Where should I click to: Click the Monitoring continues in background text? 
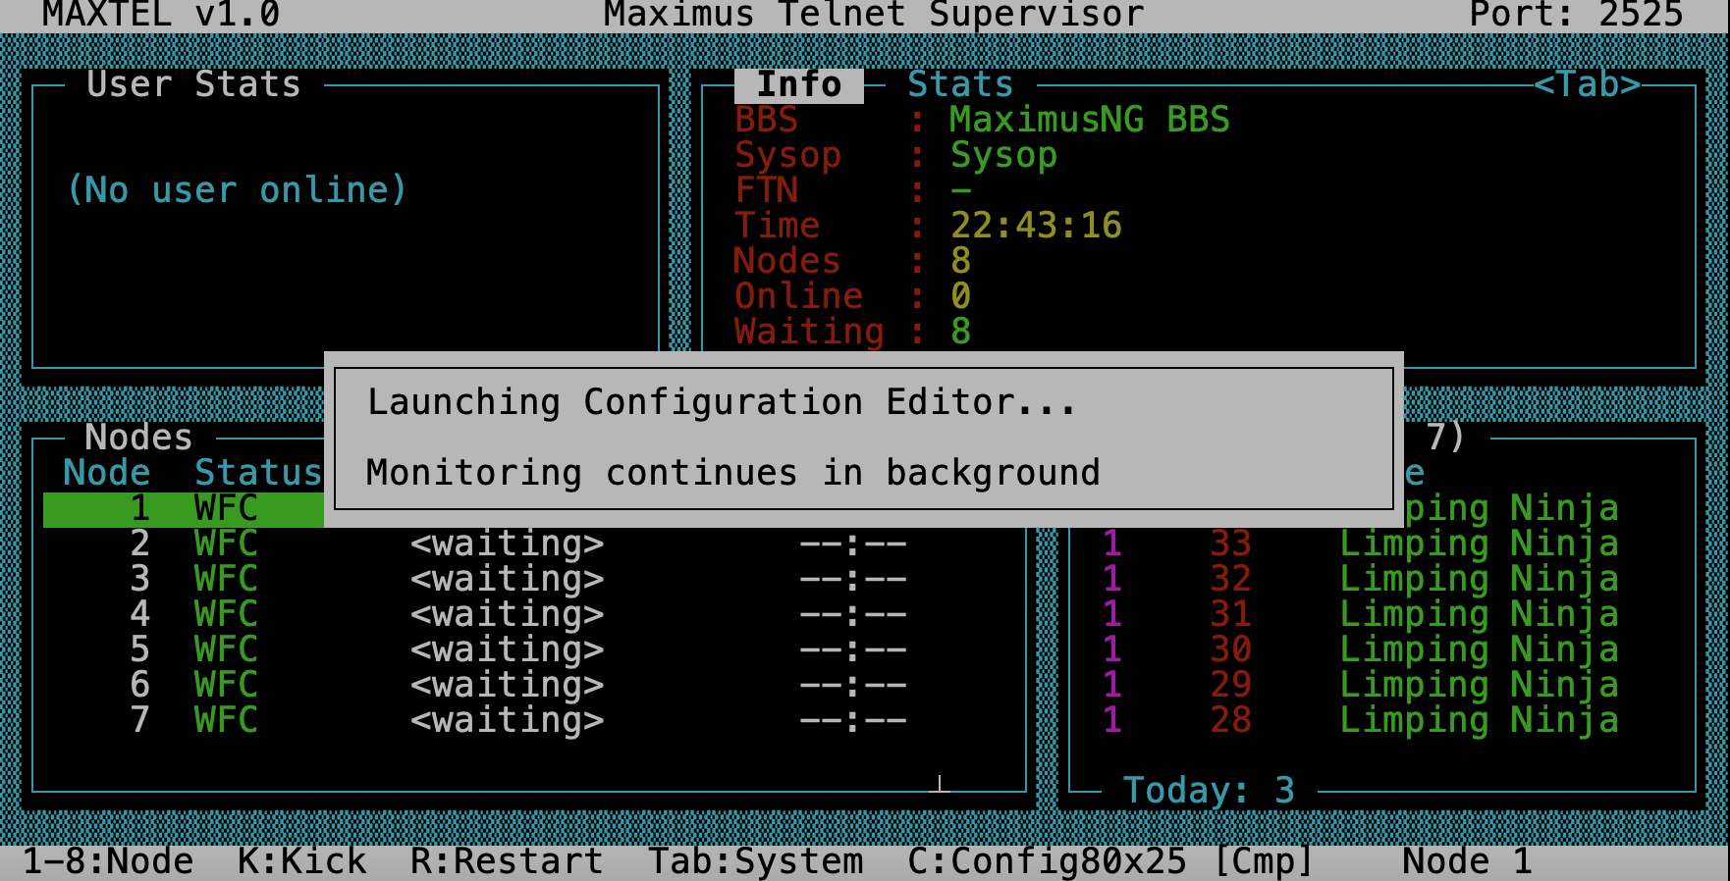[x=733, y=474]
